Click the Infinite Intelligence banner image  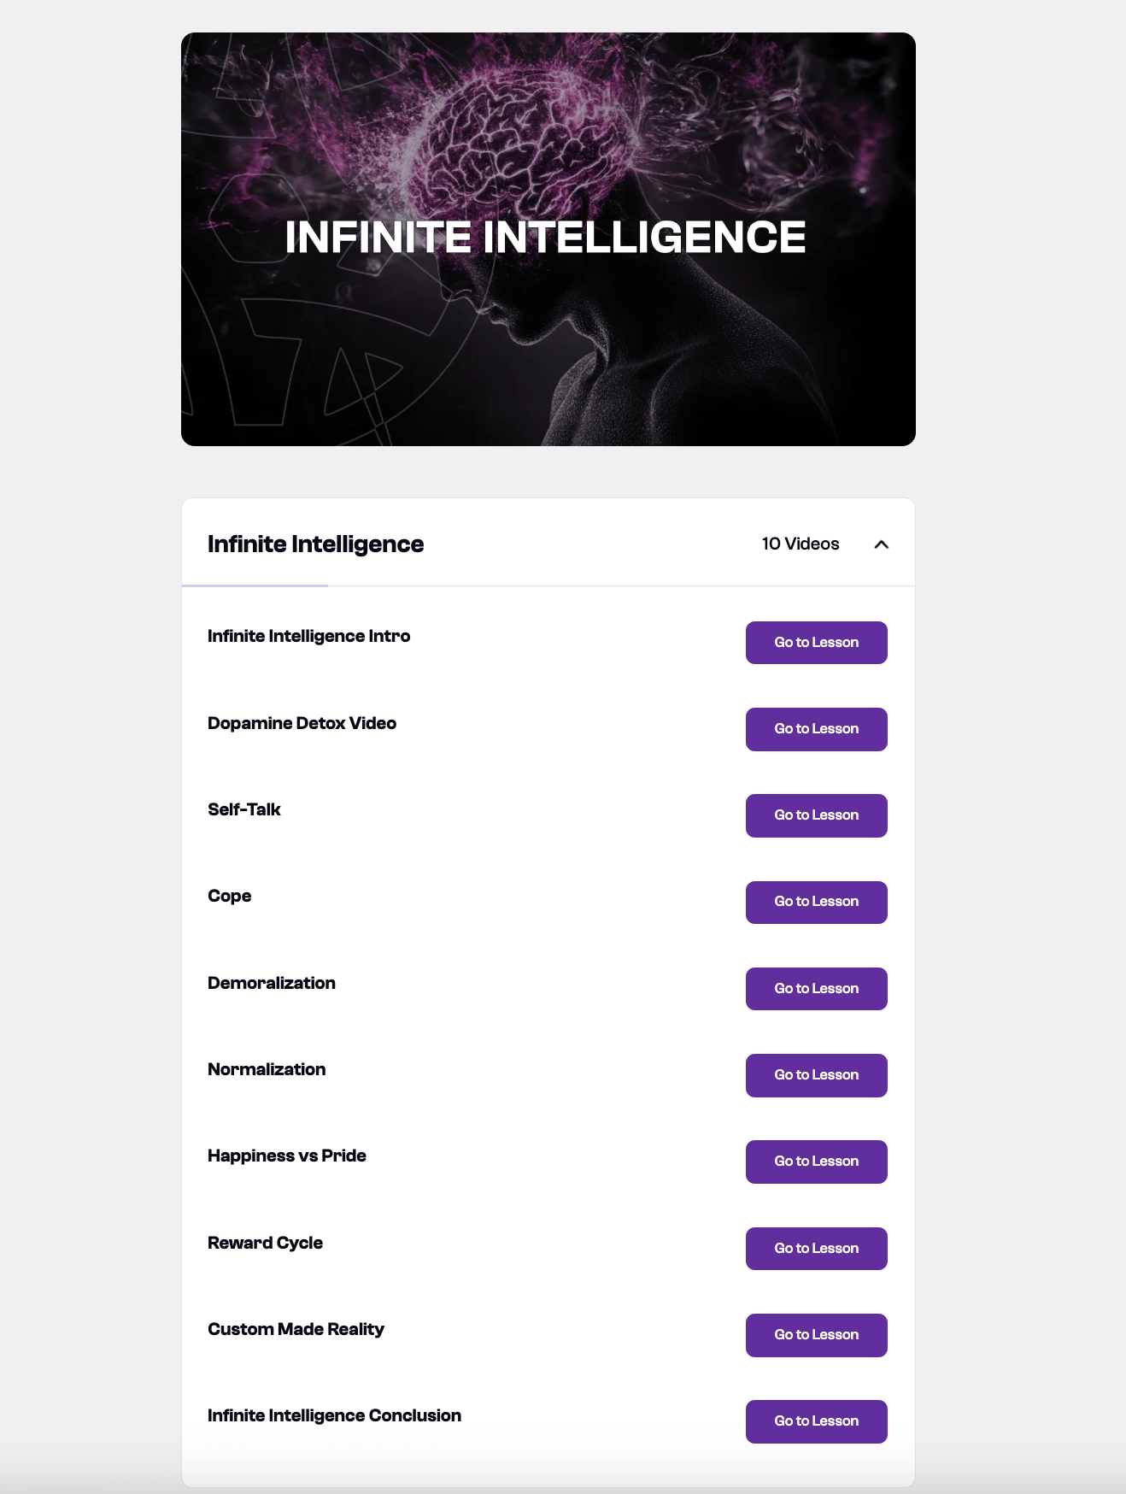(x=548, y=239)
